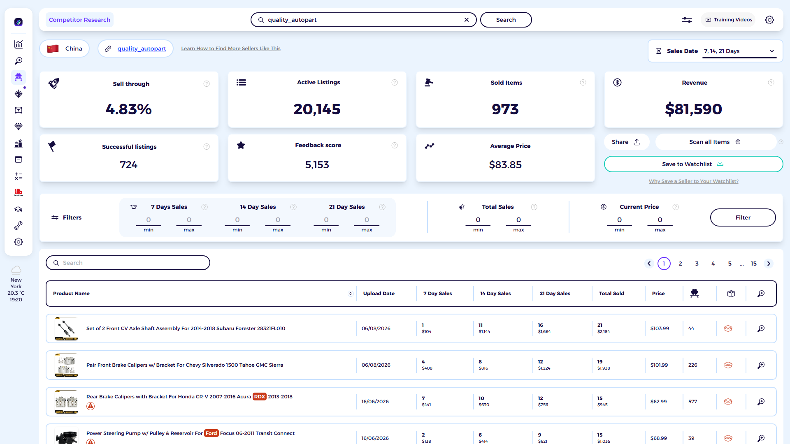Screen dimensions: 790x444
Task: Select results page 2
Action: pos(680,264)
